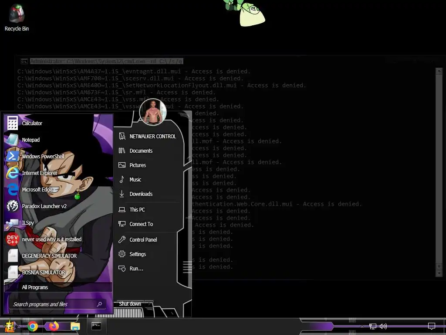The width and height of the screenshot is (446, 335).
Task: Open This PC from the start menu
Action: pyautogui.click(x=149, y=209)
